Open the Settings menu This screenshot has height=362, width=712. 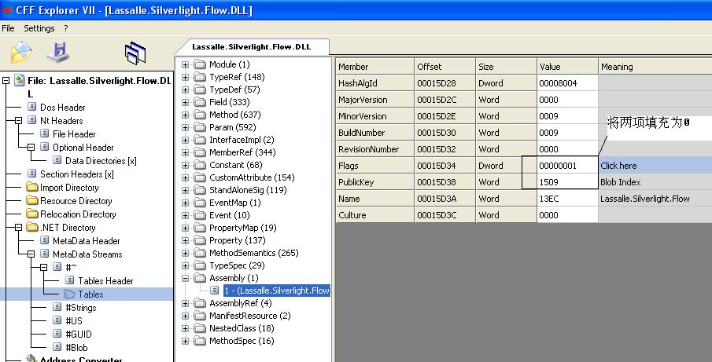coord(39,28)
